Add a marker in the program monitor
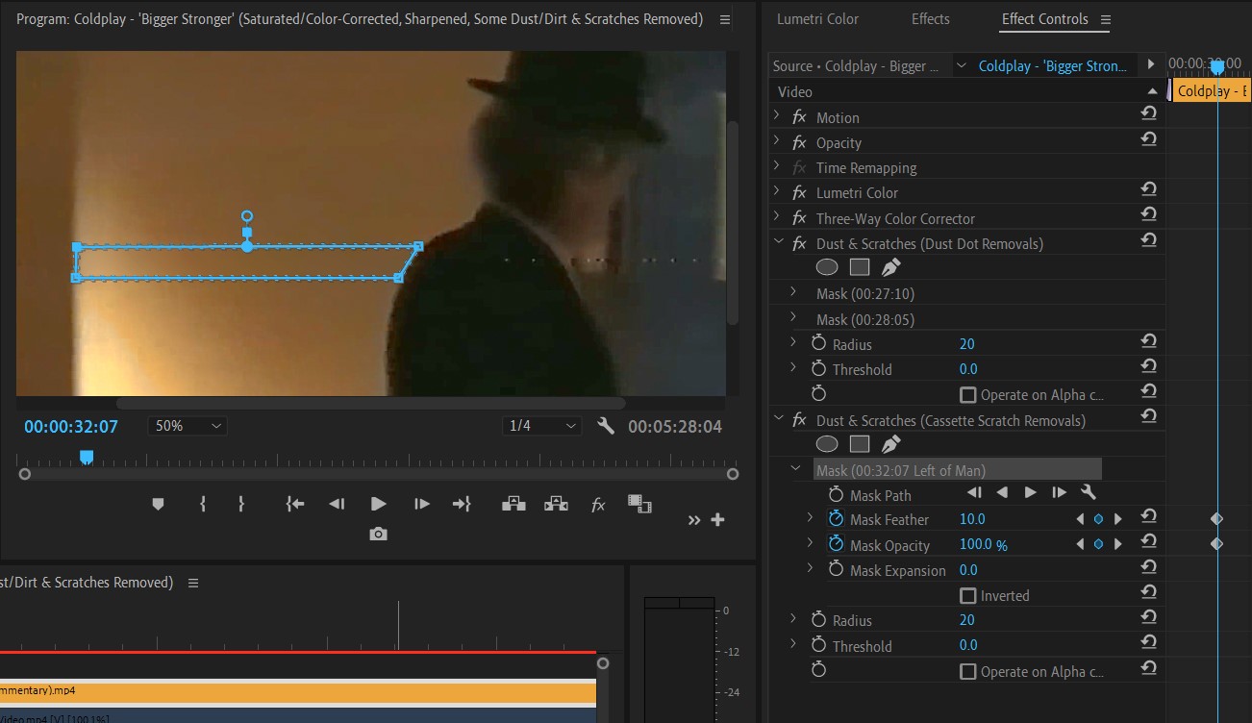 159,504
